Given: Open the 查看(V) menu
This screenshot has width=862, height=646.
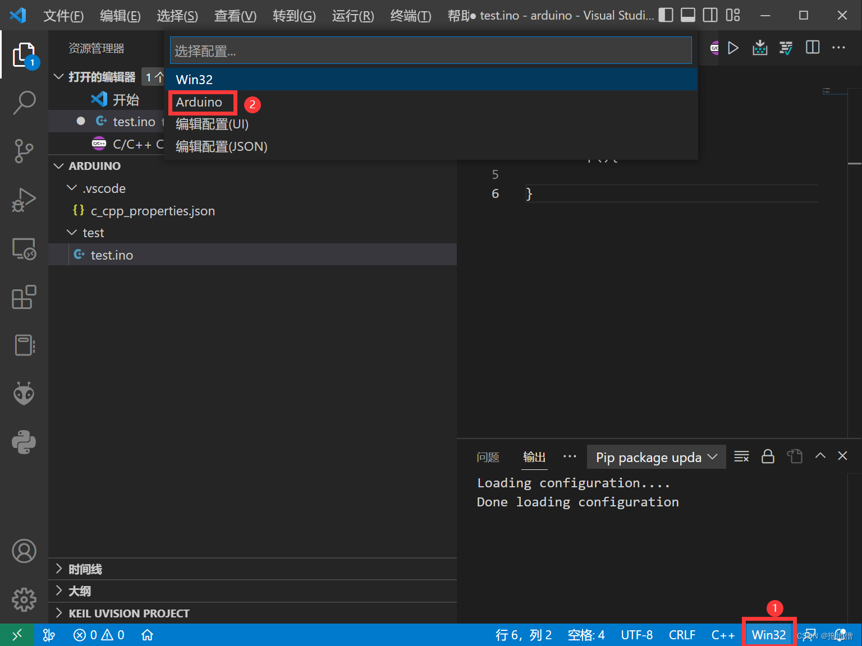Looking at the screenshot, I should pos(235,16).
